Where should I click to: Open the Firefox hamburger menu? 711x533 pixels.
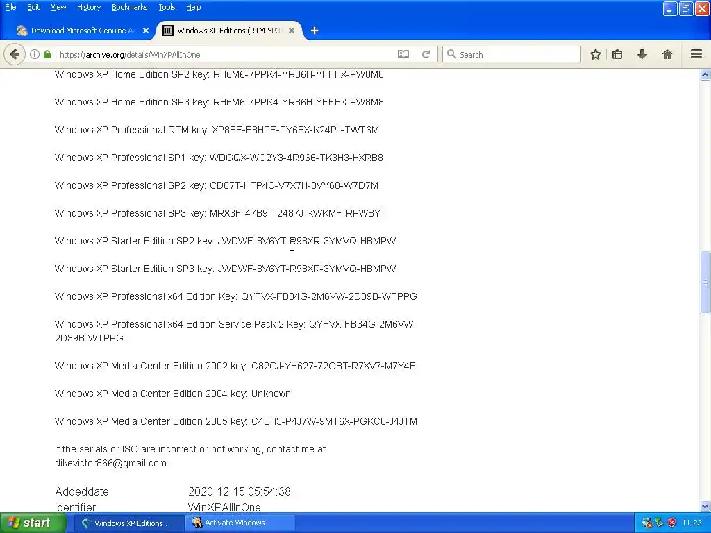[696, 54]
